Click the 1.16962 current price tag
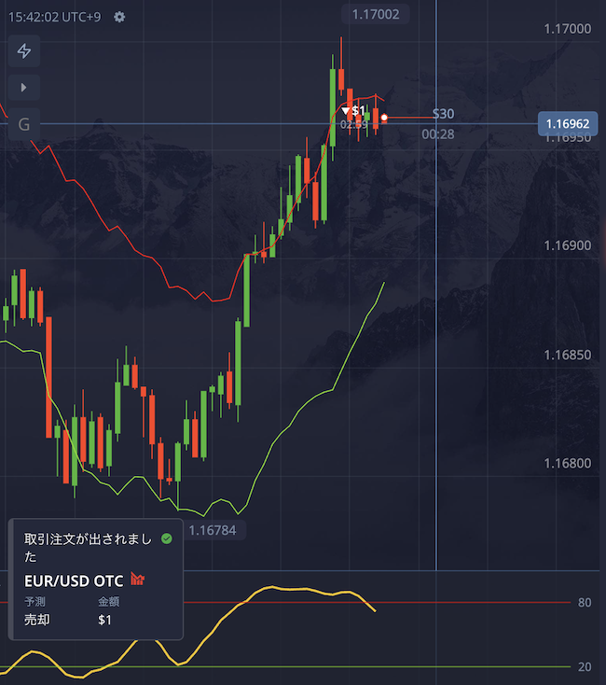Viewport: 606px width, 685px height. click(x=568, y=123)
